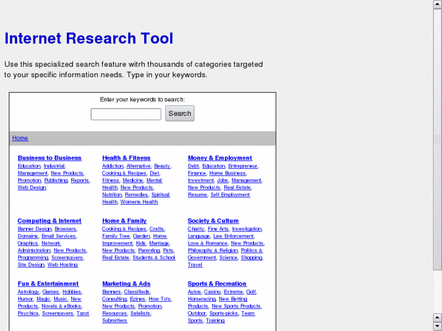Visit the Web Design subcategory
Image resolution: width=442 pixels, height=331 pixels.
32,187
